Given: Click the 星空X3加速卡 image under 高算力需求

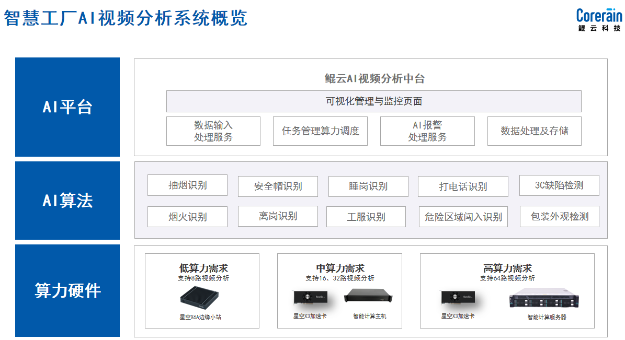Looking at the screenshot, I should pos(458,298).
